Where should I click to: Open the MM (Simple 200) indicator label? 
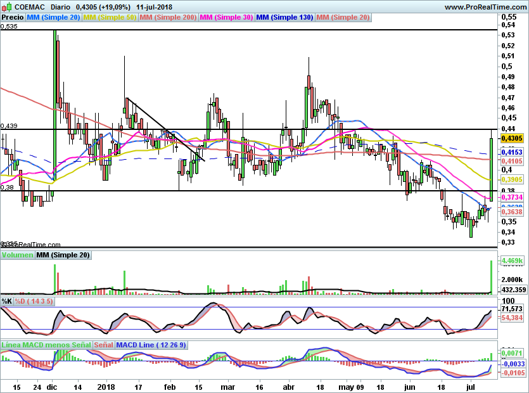(168, 18)
